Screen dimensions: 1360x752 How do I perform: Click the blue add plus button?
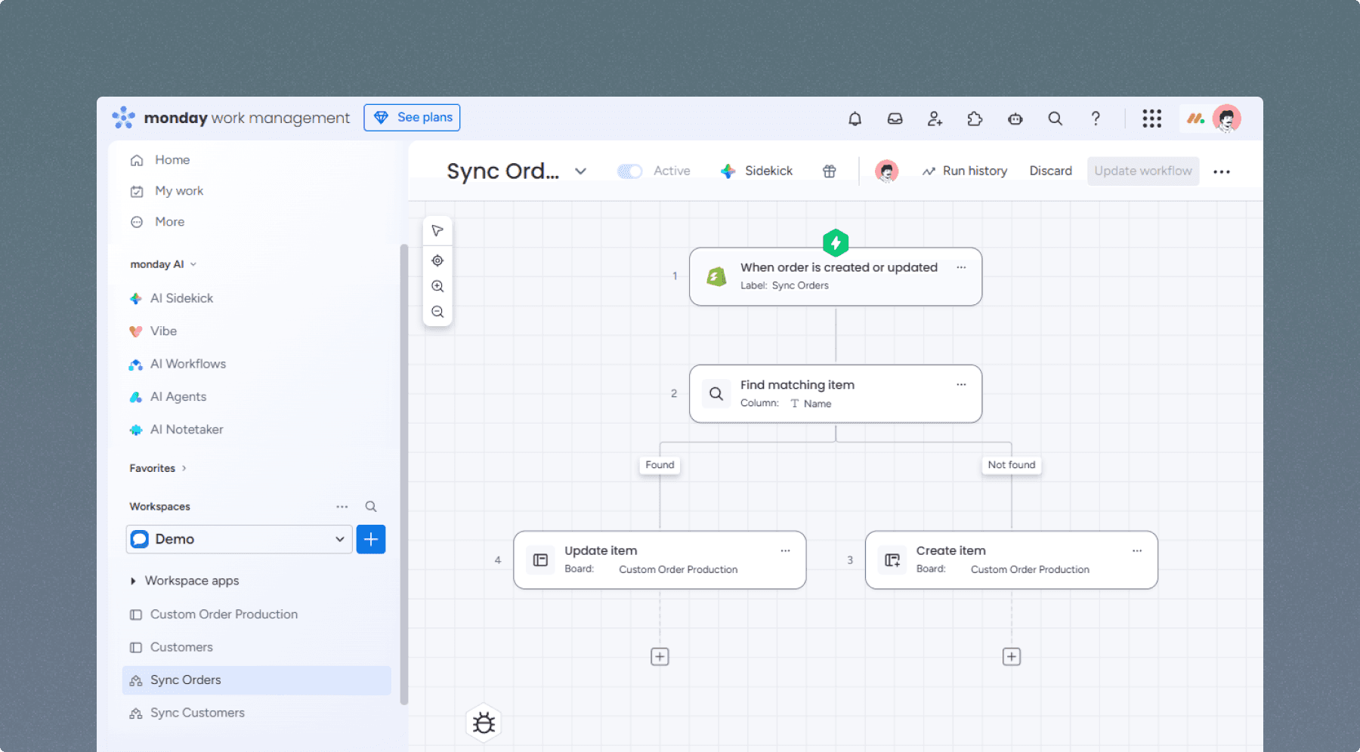[371, 539]
